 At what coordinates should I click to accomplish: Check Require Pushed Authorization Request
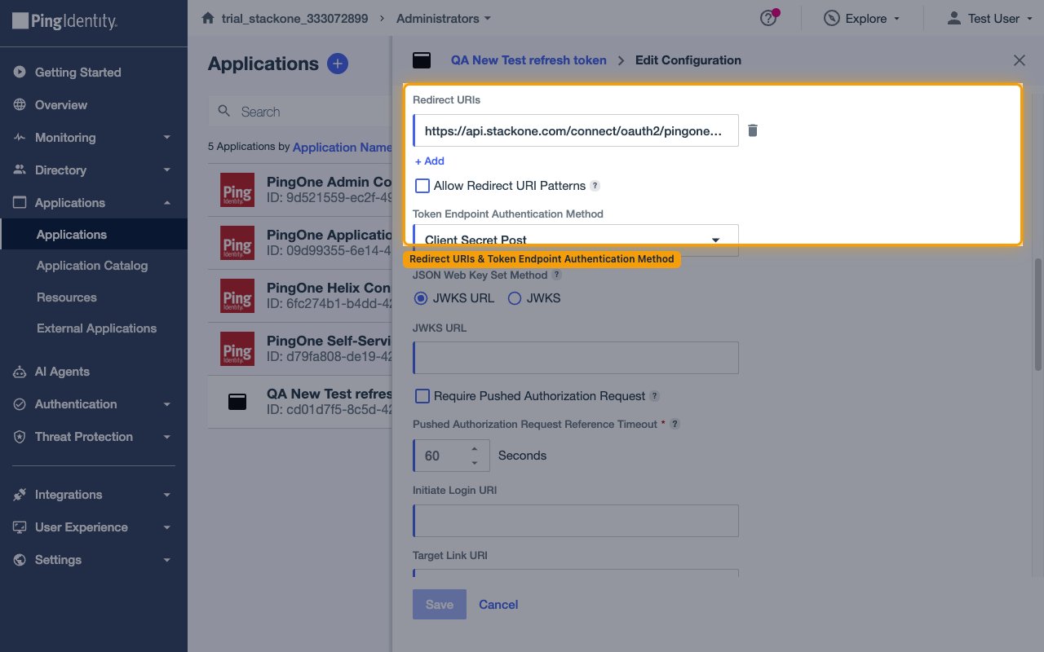click(422, 396)
